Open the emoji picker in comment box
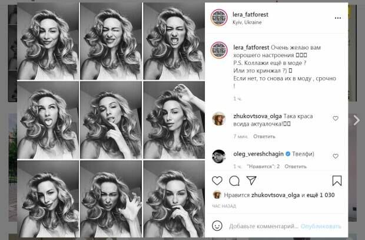Screen dimensions: 365x240 pyautogui.click(x=217, y=226)
